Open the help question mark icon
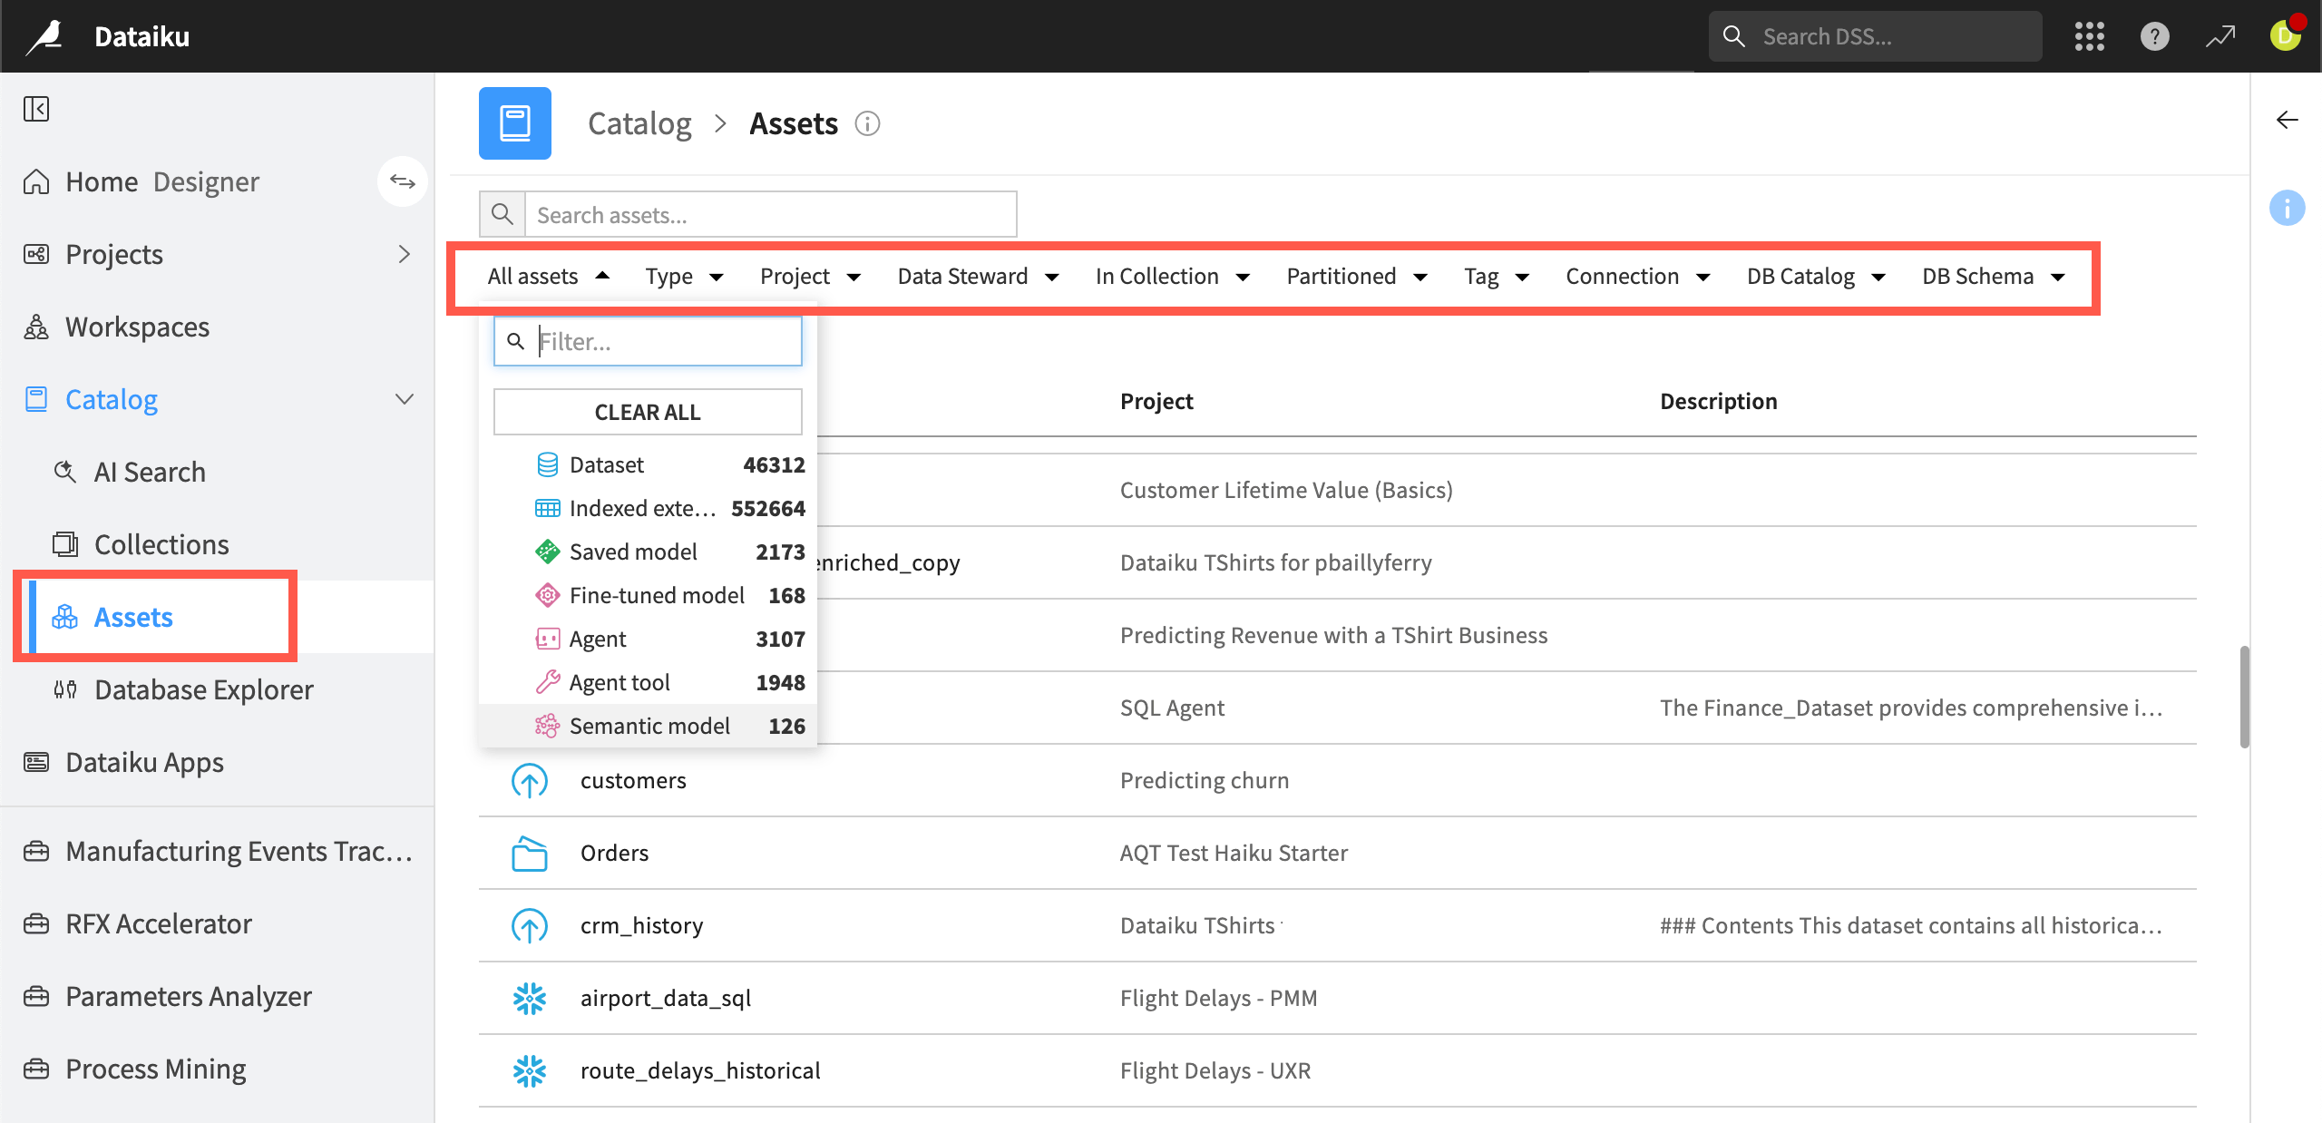 [2155, 36]
